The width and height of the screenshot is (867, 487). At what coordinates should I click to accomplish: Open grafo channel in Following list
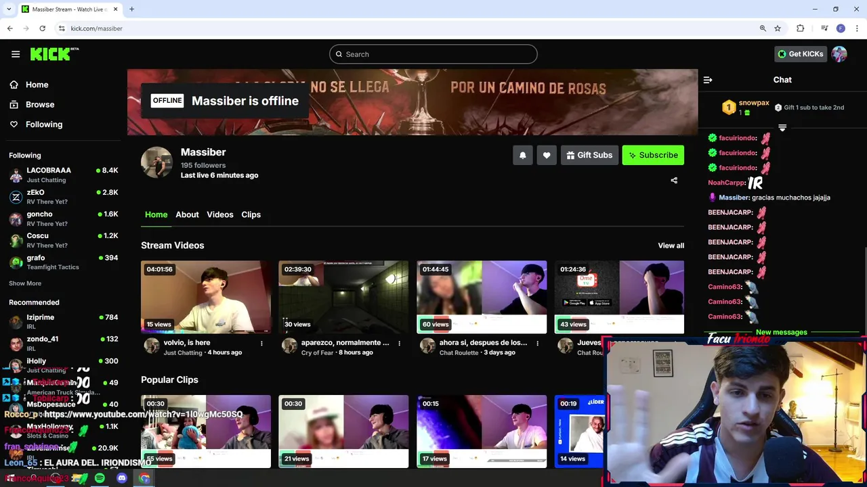64,262
